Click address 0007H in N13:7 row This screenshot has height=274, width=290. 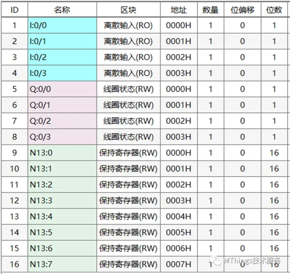tap(179, 264)
